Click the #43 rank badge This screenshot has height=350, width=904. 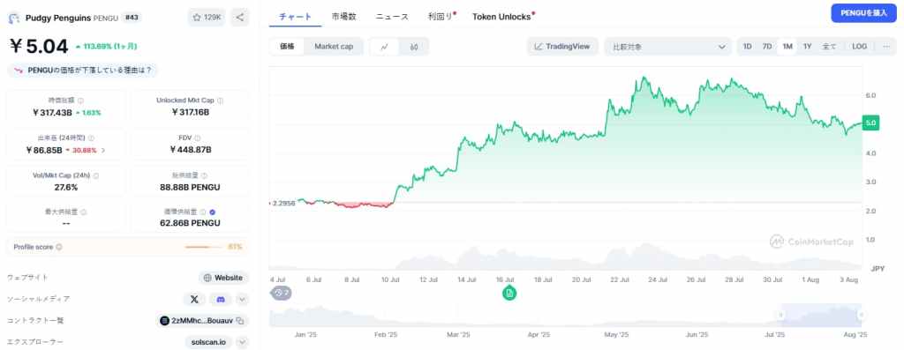point(132,18)
